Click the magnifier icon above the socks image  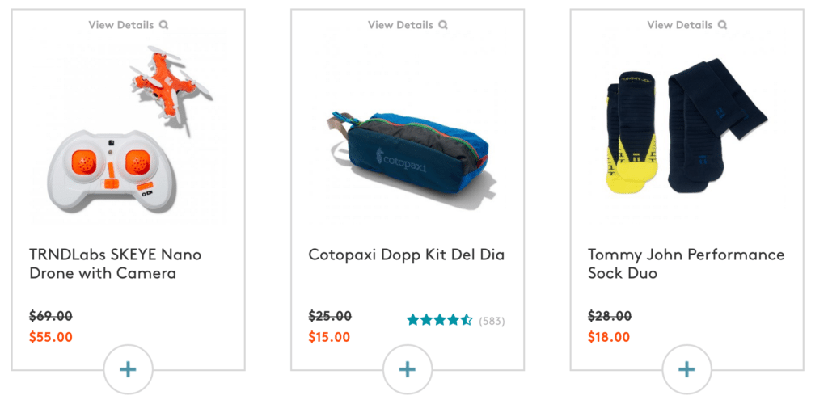[x=722, y=25]
